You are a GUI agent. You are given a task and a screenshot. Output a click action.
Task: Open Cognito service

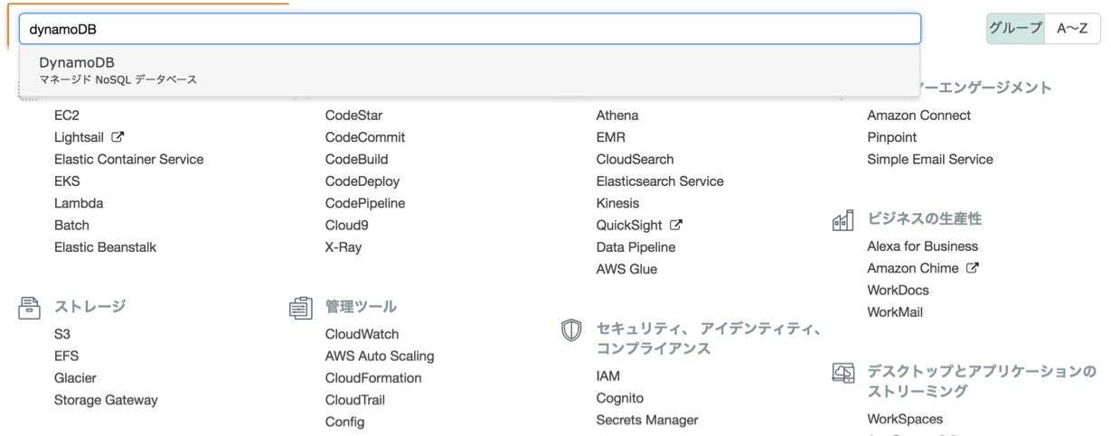(620, 398)
